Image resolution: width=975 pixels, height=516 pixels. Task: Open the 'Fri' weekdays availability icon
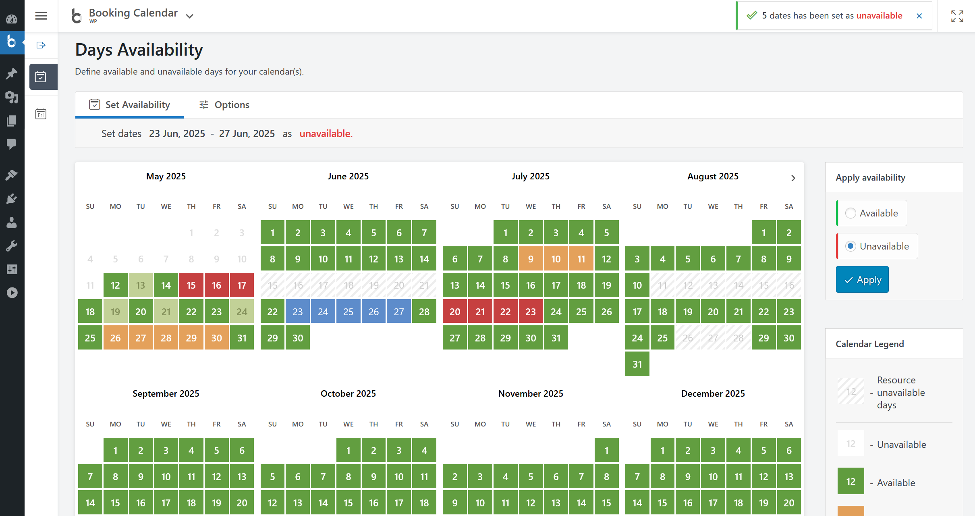coord(41,114)
